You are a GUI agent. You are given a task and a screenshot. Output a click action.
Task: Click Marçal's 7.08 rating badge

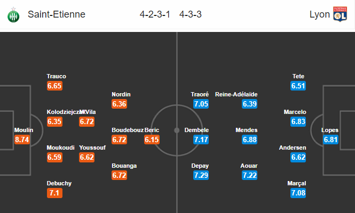click(x=298, y=193)
